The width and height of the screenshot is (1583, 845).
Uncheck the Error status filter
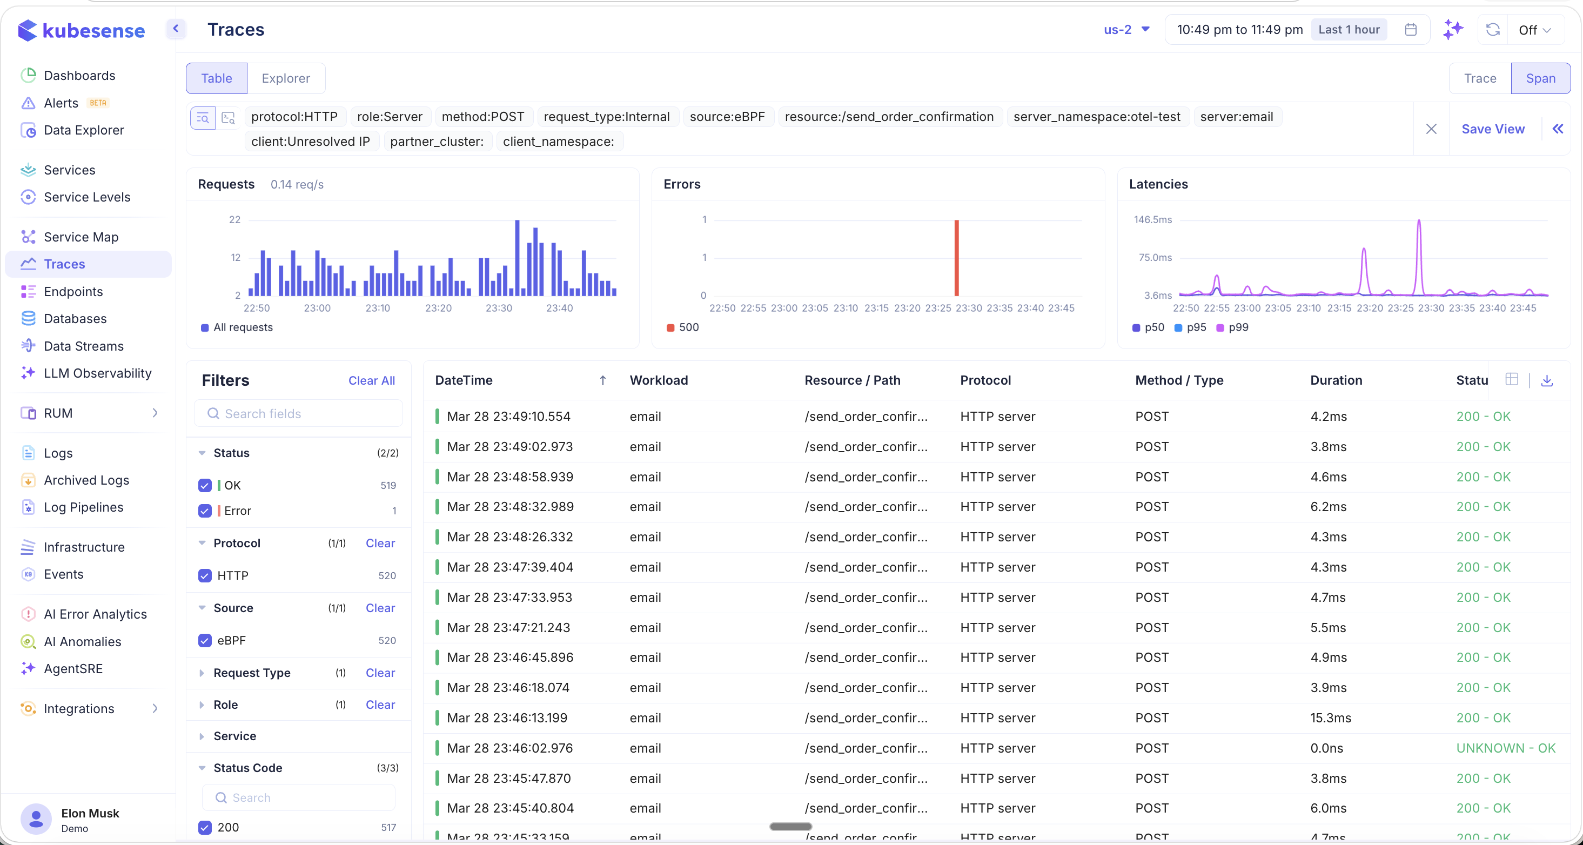205,511
